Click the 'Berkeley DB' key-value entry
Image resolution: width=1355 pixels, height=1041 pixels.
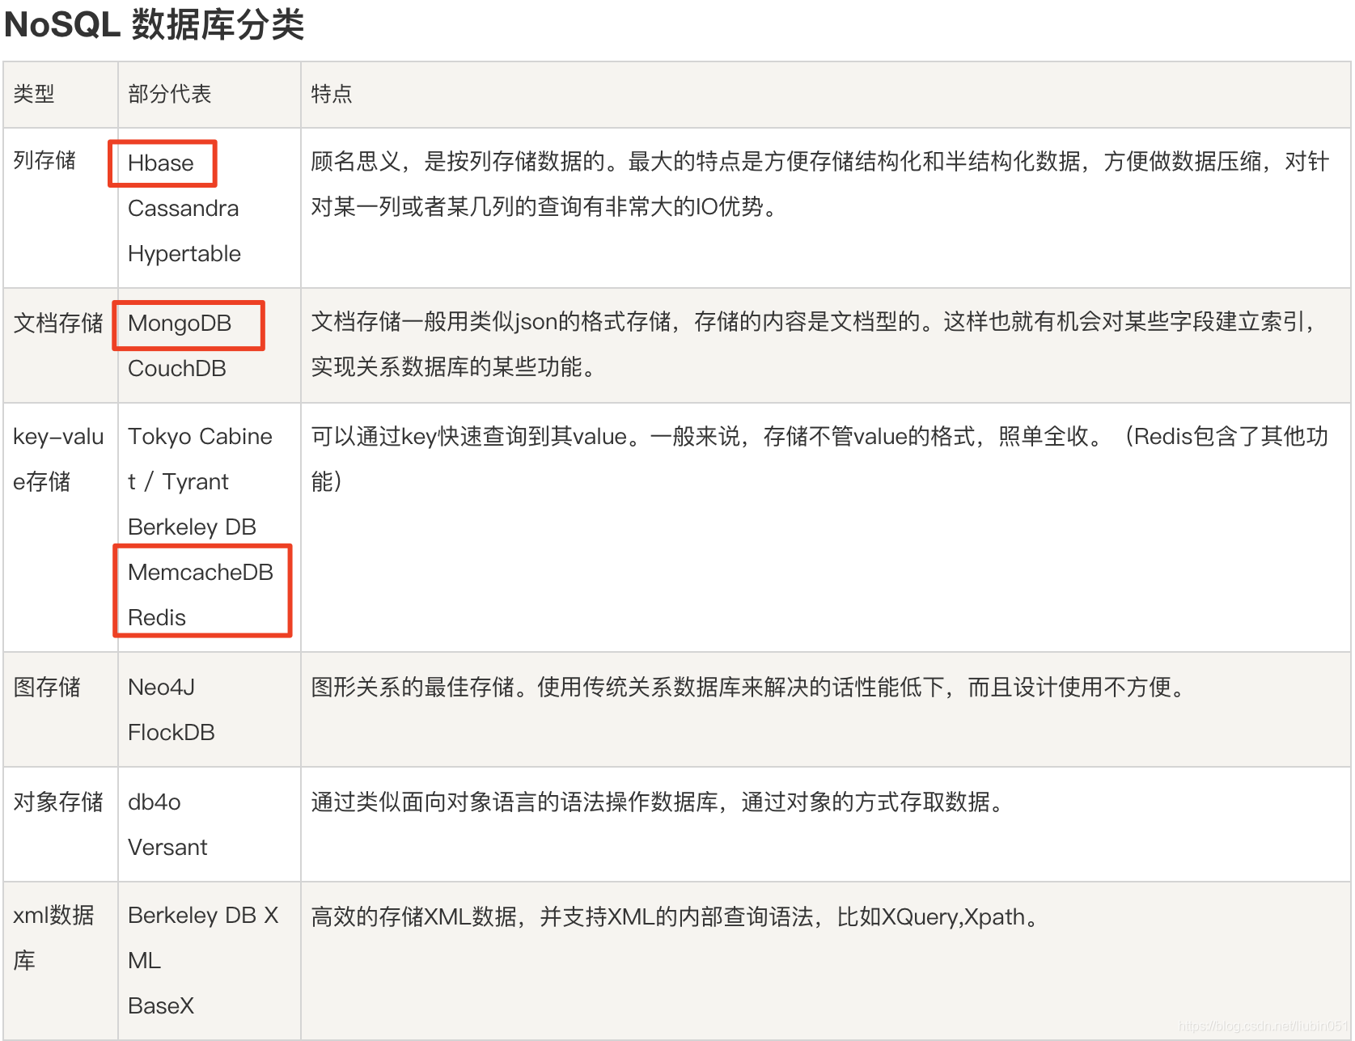pos(192,527)
